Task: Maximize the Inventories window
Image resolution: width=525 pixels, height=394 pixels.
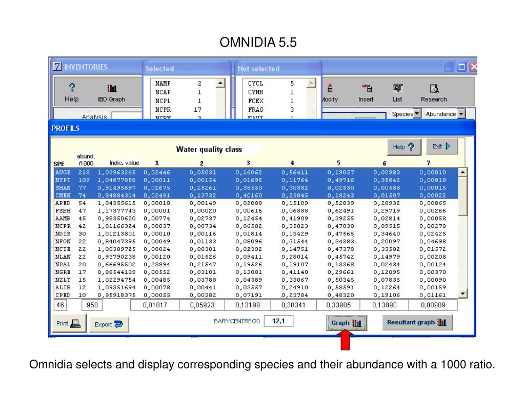Action: coord(461,67)
